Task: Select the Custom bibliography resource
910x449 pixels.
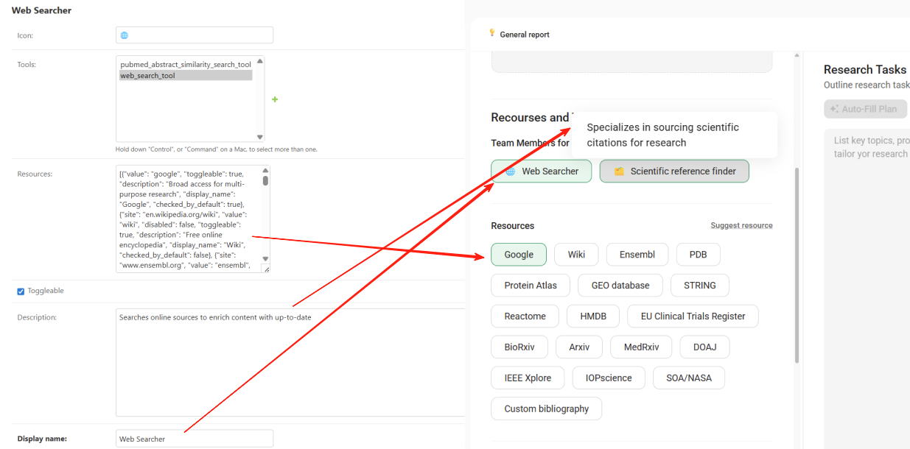Action: (x=546, y=409)
